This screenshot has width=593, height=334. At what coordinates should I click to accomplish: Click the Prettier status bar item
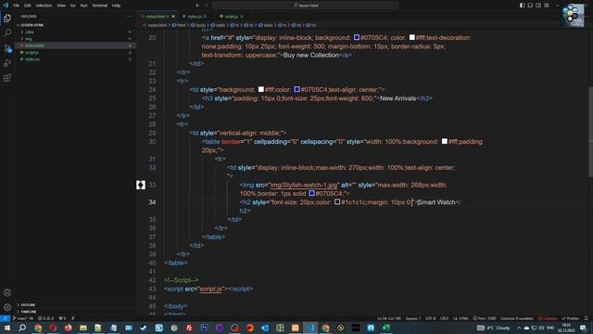[571, 318]
